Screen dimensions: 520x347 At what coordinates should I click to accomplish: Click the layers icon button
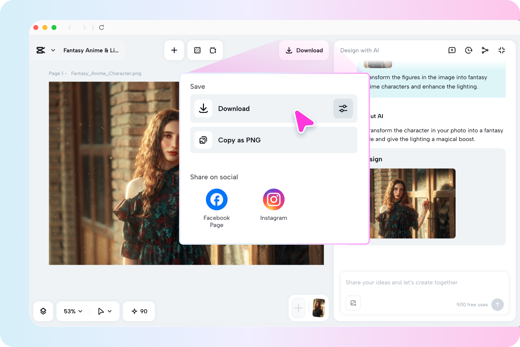pos(43,311)
